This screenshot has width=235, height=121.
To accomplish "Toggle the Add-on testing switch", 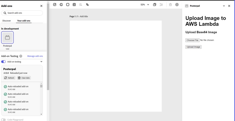I will [3, 62].
